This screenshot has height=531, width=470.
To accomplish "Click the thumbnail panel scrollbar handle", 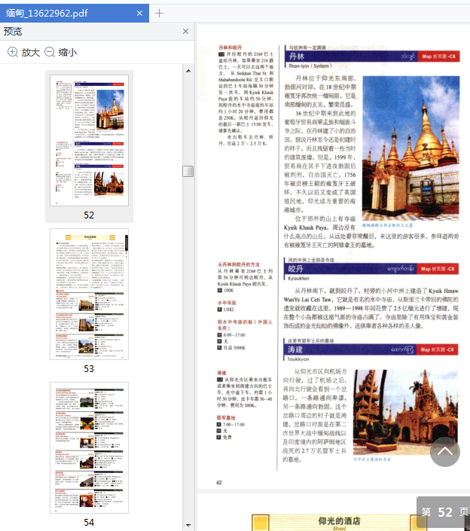I will [188, 172].
